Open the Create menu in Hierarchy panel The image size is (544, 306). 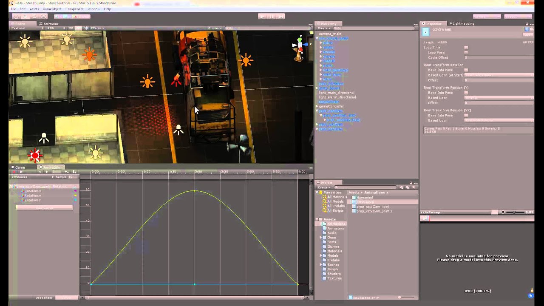pyautogui.click(x=324, y=28)
